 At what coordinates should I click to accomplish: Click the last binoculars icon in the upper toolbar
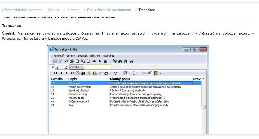point(132,61)
